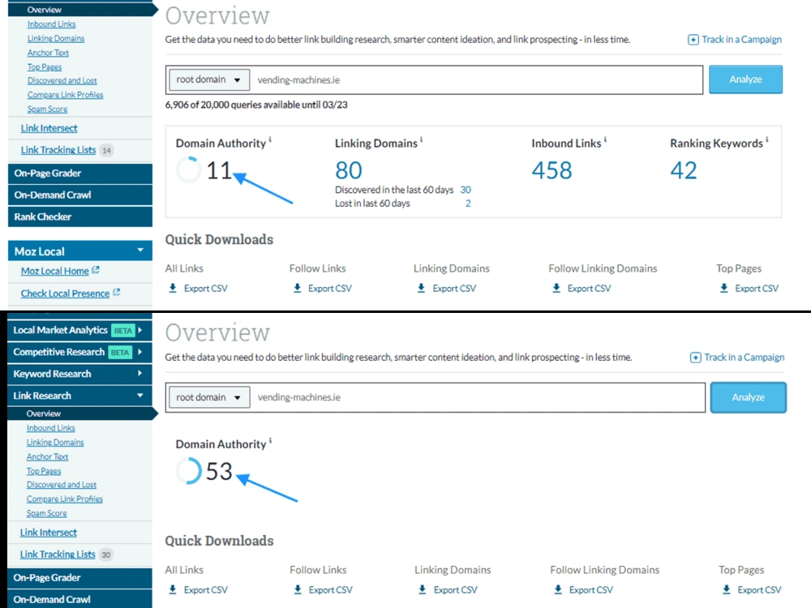Click Track in a Campaign plus icon, bottom panel

point(696,358)
